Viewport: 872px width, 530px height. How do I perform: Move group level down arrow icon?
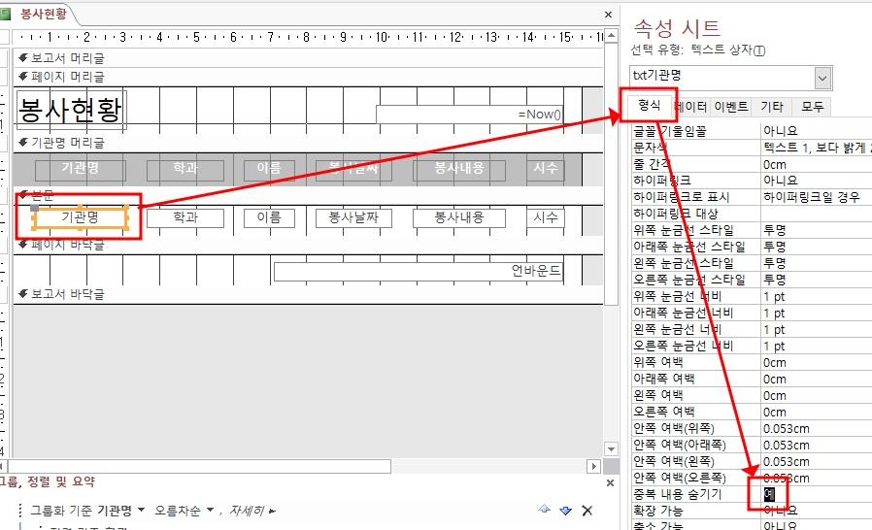(565, 510)
